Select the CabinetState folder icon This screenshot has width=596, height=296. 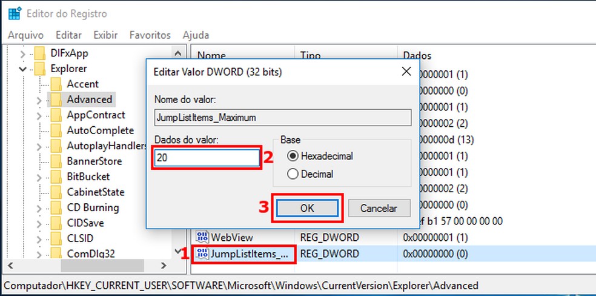(56, 192)
